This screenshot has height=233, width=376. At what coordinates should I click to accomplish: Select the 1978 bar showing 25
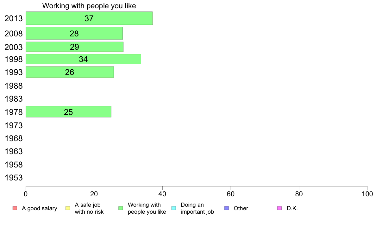68,112
